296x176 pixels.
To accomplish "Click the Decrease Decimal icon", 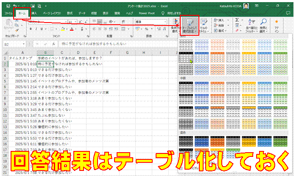I will click(164, 29).
